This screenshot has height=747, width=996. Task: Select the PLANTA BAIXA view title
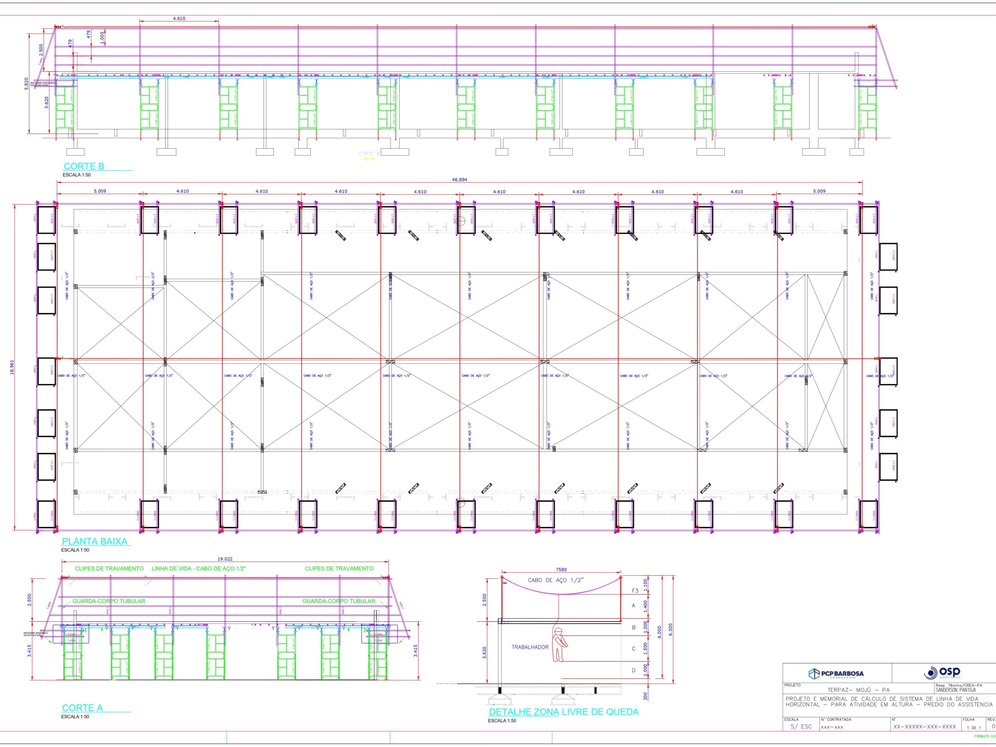point(95,541)
